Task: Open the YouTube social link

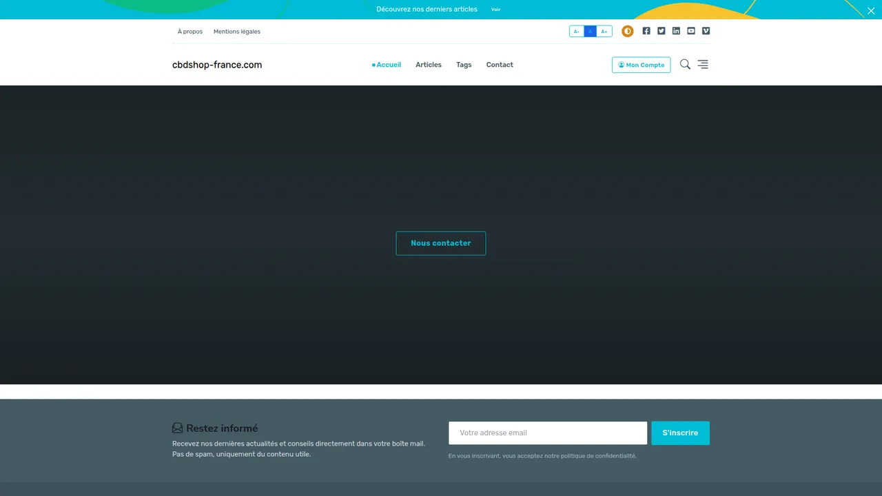Action: click(691, 31)
